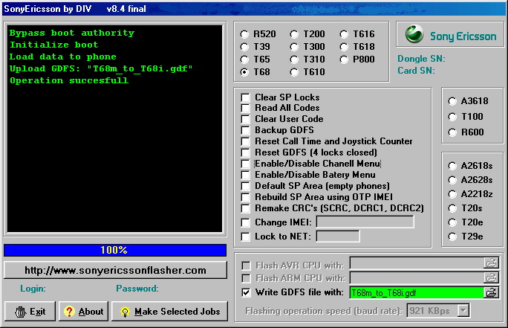Choose the A3618 model radio button
508x328 pixels.
(x=452, y=101)
